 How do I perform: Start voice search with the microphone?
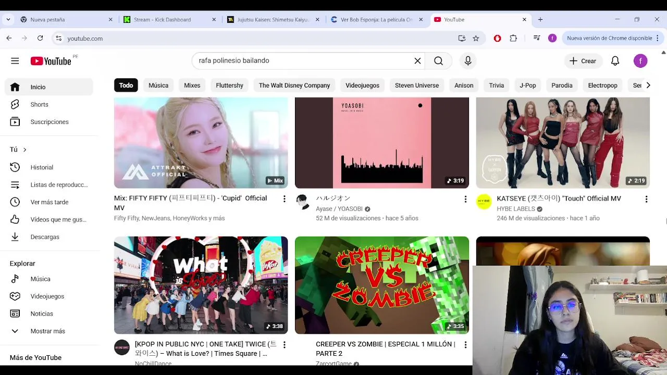click(x=468, y=61)
